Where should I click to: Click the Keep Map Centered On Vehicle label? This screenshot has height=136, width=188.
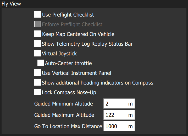[78, 34]
